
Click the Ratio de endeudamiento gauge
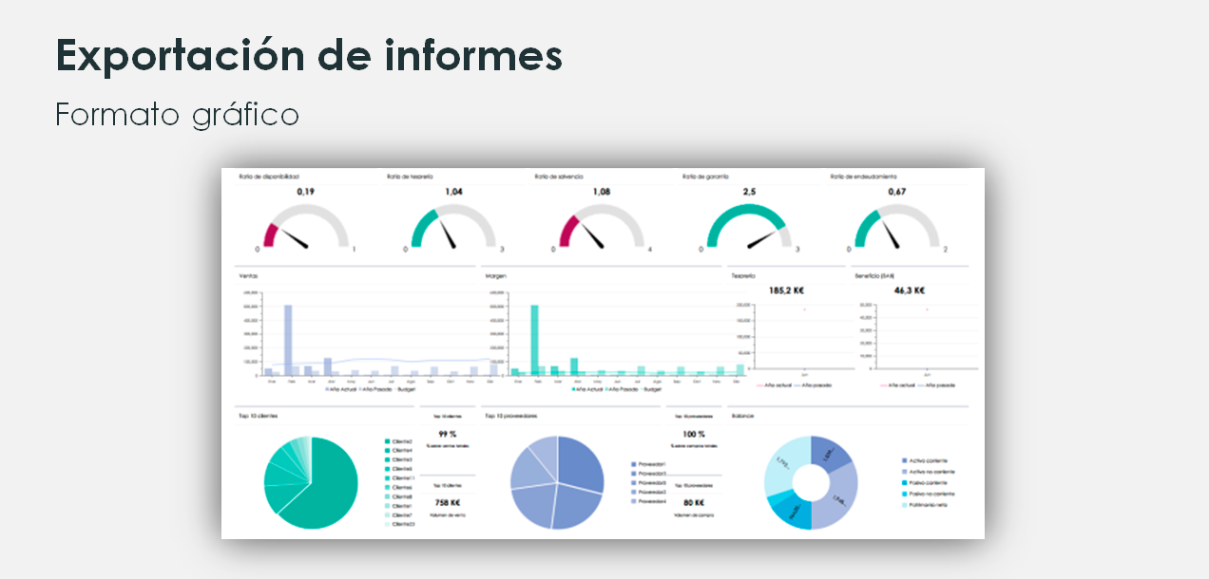[896, 228]
